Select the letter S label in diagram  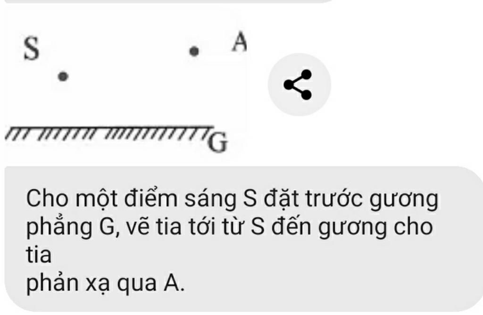[32, 48]
